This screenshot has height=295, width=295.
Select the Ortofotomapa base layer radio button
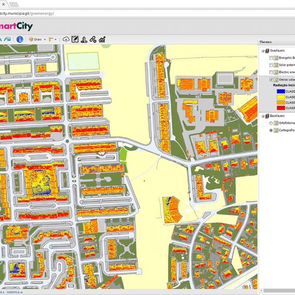[x=271, y=123]
